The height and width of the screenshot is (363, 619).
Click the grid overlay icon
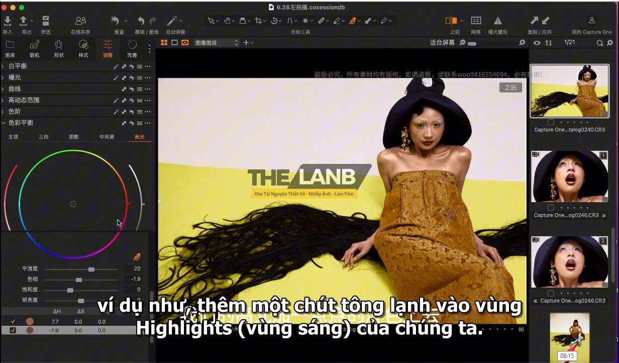click(x=476, y=21)
